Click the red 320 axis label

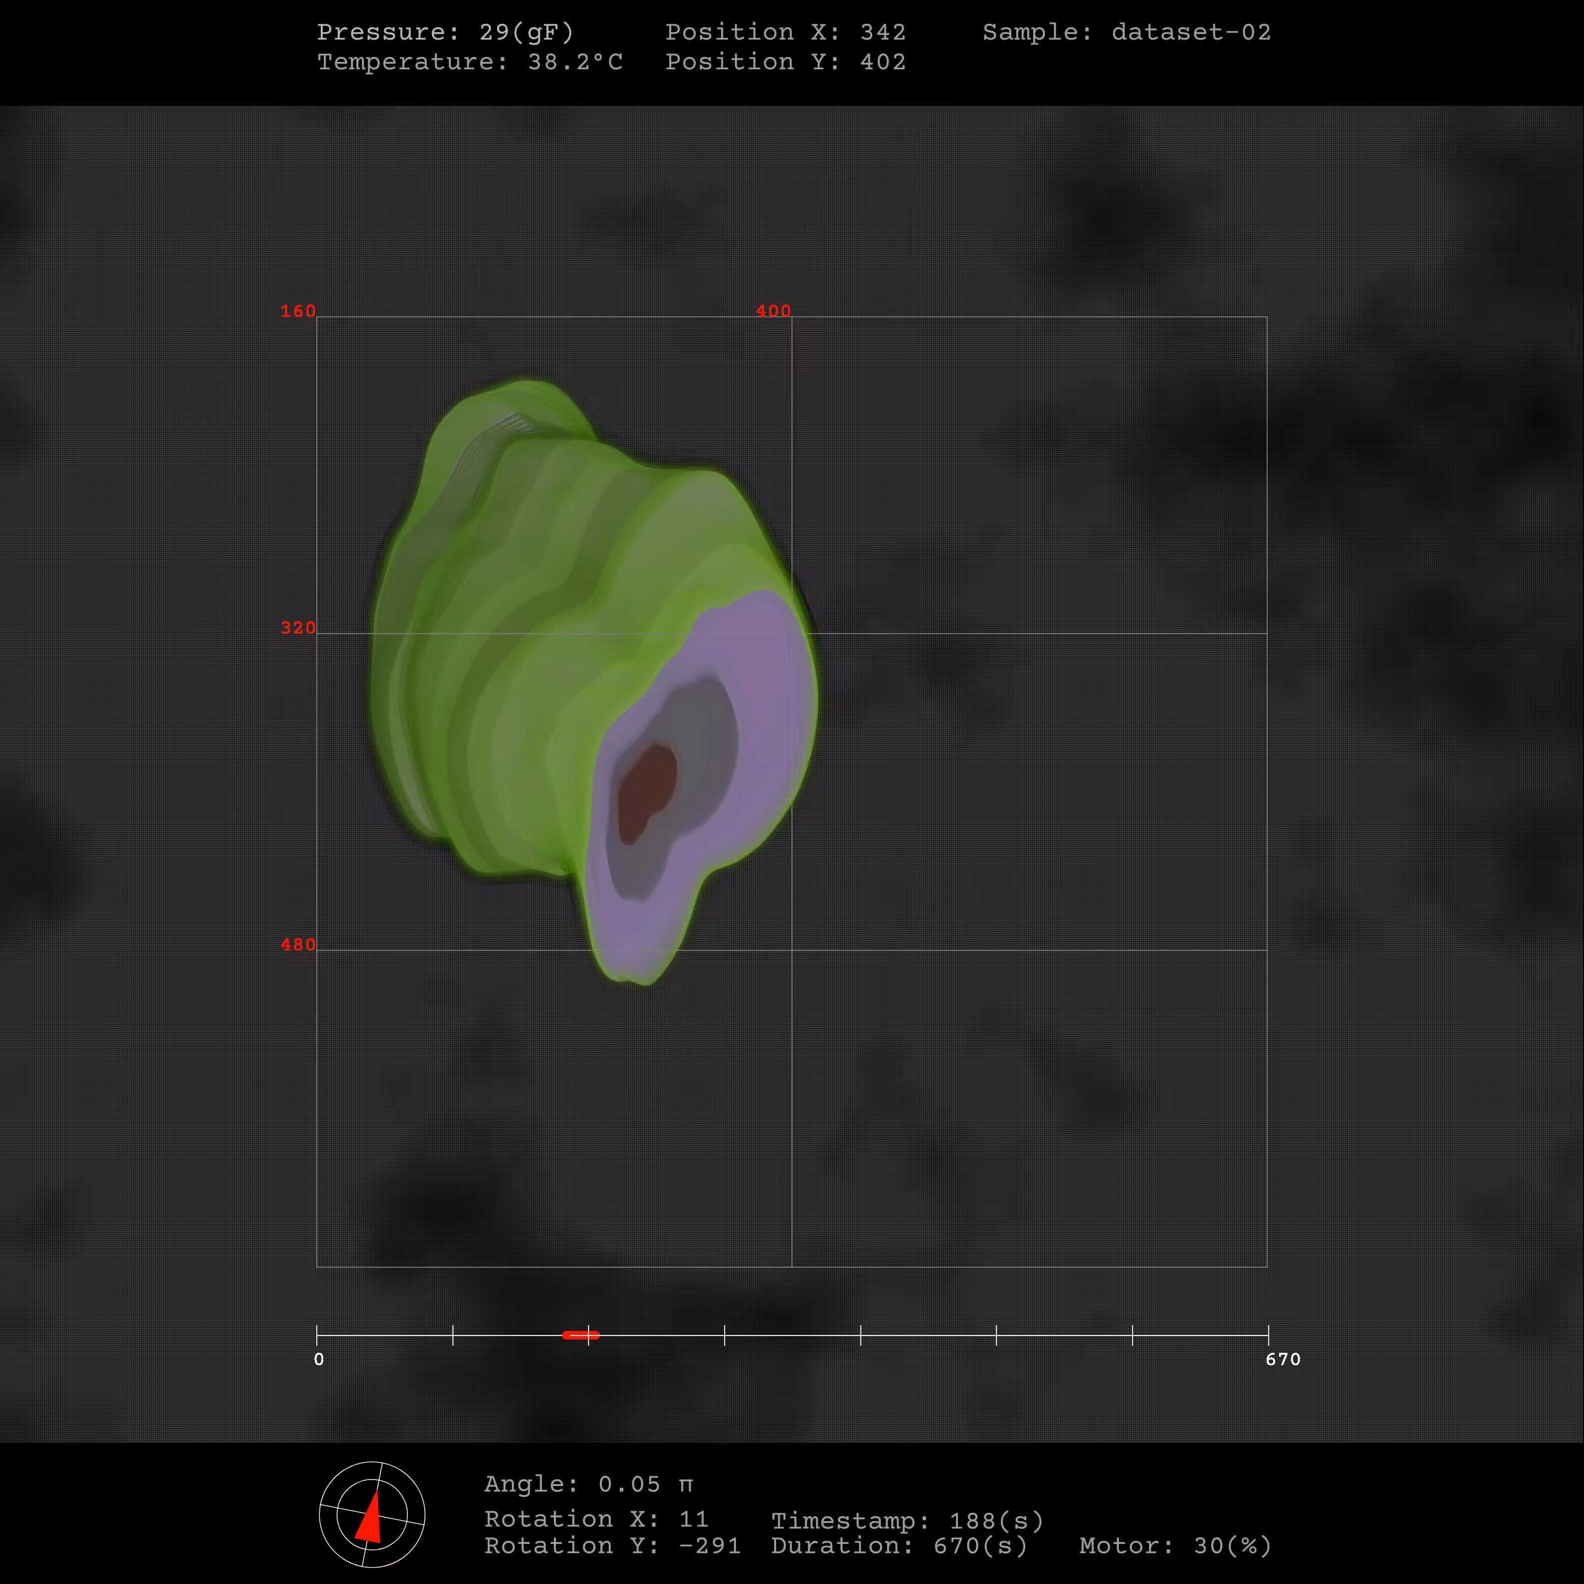297,628
